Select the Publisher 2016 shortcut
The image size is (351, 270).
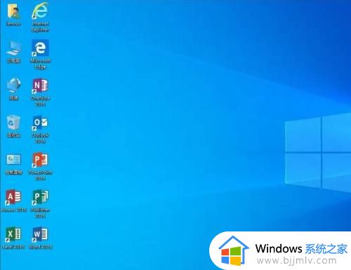tap(40, 197)
